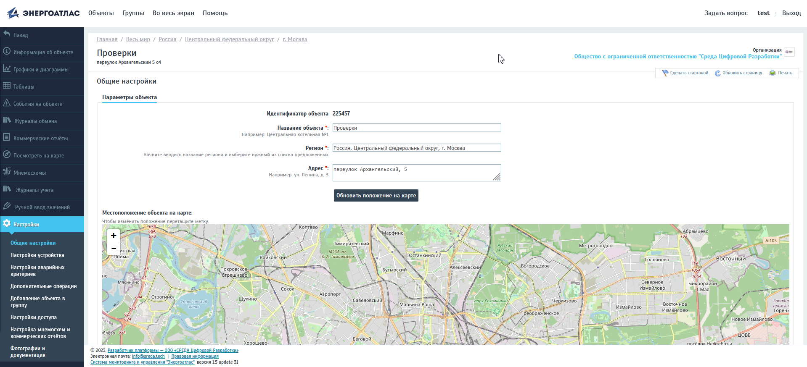Click the Ручной ввод значений pencil icon
807x367 pixels.
pos(7,206)
